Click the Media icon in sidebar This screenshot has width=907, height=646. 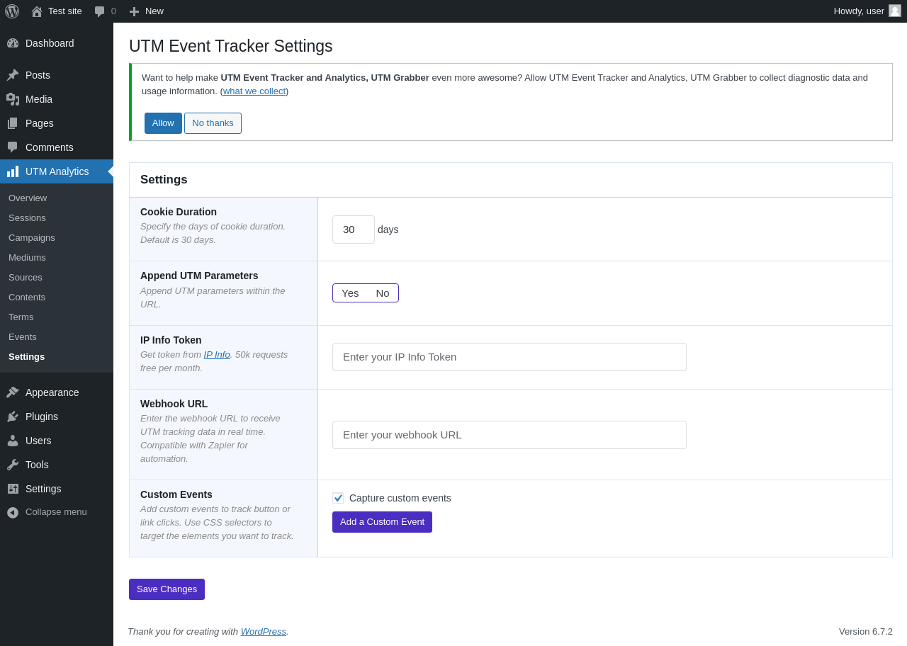point(13,99)
